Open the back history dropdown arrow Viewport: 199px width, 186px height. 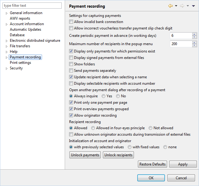point(176,6)
